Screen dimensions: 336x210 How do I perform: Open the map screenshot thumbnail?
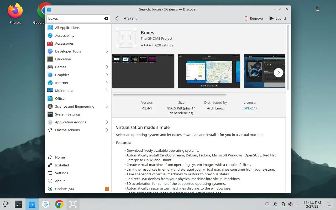click(x=209, y=71)
